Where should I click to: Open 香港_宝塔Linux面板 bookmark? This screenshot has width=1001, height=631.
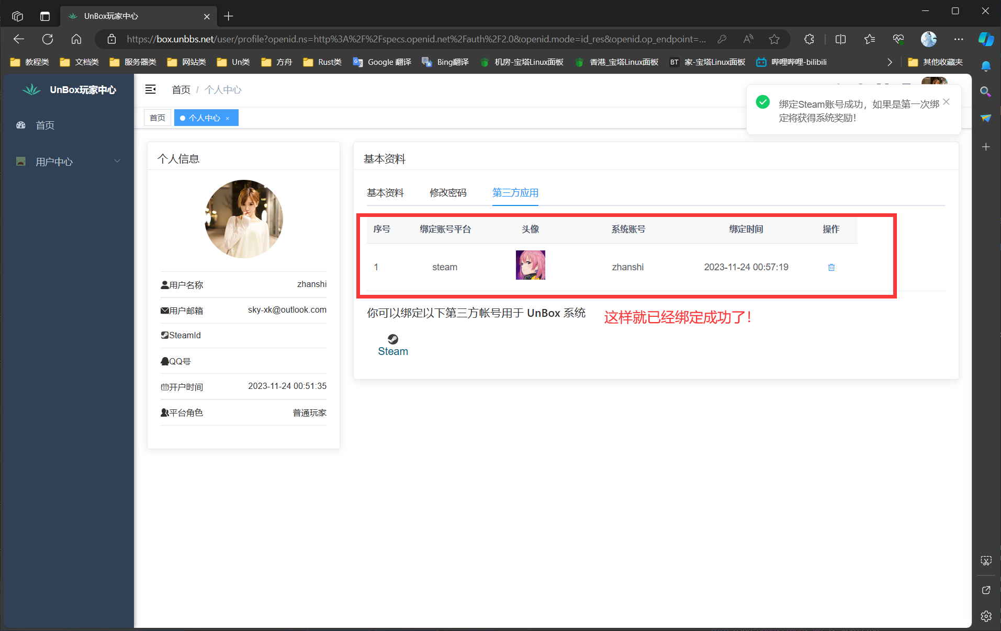617,62
